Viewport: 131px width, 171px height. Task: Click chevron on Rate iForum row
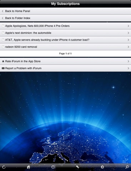click(x=128, y=61)
